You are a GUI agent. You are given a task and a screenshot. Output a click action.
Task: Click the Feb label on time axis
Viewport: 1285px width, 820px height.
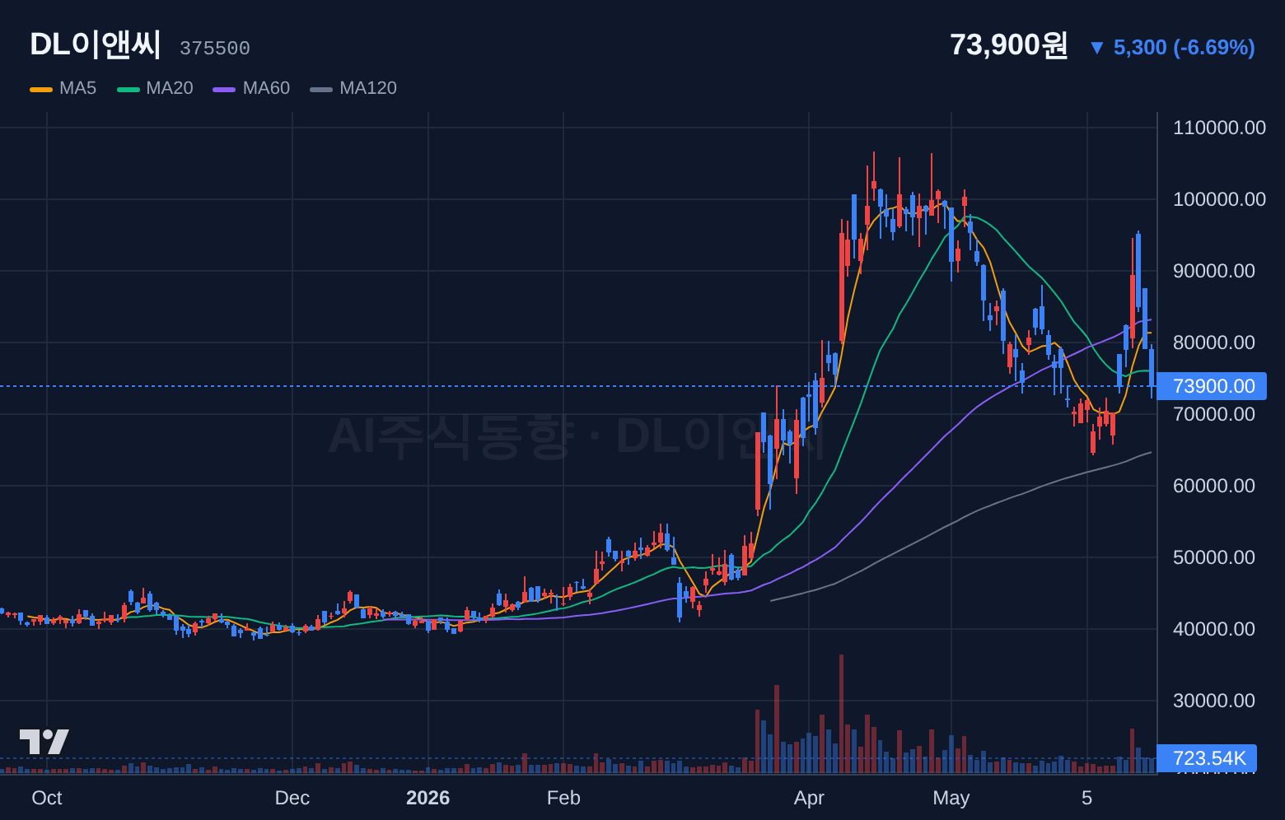pyautogui.click(x=563, y=798)
